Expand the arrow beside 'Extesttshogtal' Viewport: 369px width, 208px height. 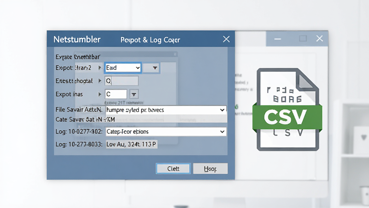click(x=100, y=81)
